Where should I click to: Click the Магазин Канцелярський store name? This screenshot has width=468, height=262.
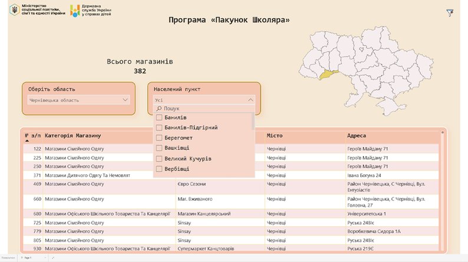click(204, 214)
